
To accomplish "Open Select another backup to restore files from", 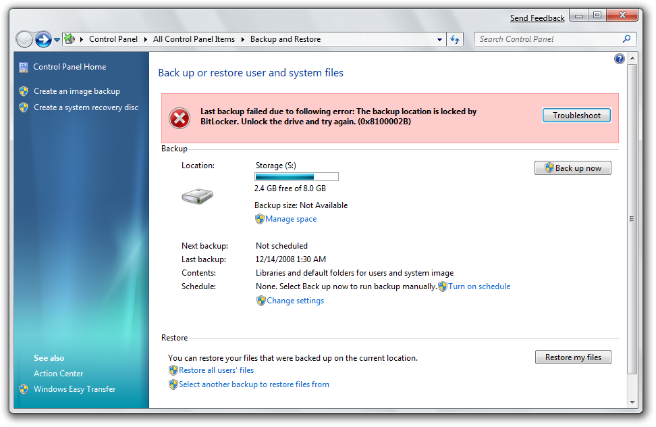I will 254,384.
